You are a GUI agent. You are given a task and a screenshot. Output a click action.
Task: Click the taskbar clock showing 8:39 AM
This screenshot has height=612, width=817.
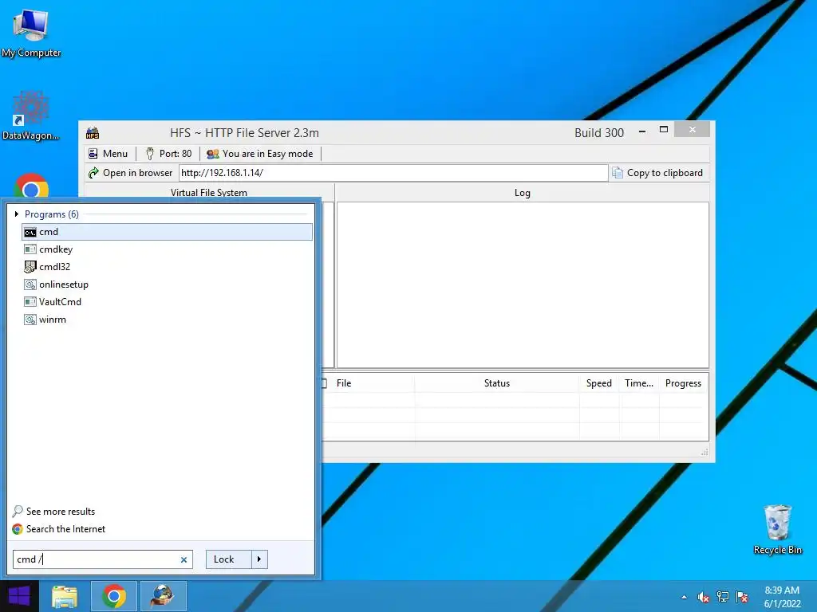782,597
